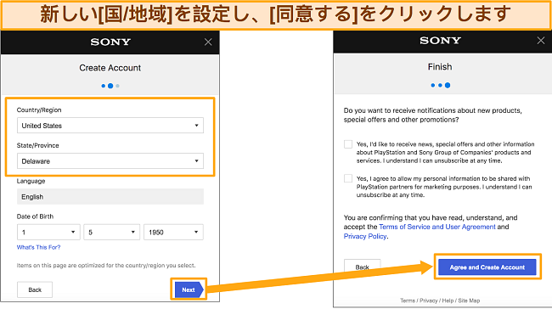Click the 'Date of Birth' label
This screenshot has height=309, width=552.
coord(35,216)
